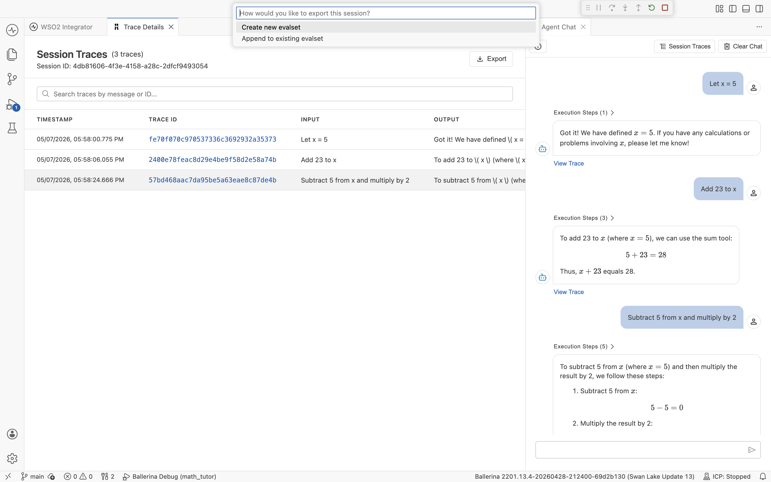Toggle the primary side bar

tap(733, 9)
